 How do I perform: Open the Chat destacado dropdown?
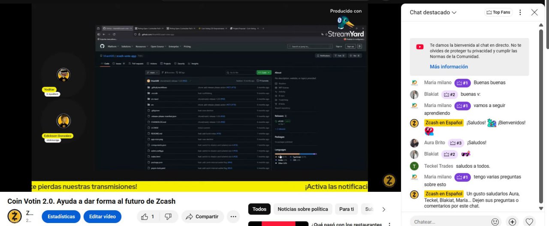click(433, 12)
